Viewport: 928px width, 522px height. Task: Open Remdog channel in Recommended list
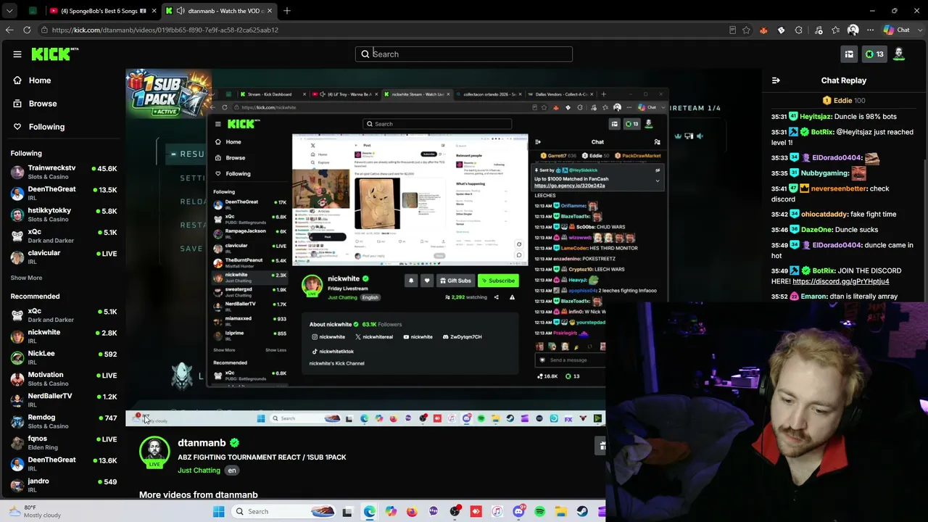[x=63, y=421]
